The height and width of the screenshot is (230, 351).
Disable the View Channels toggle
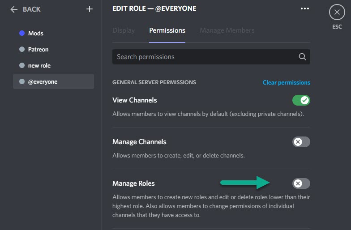[x=301, y=100]
